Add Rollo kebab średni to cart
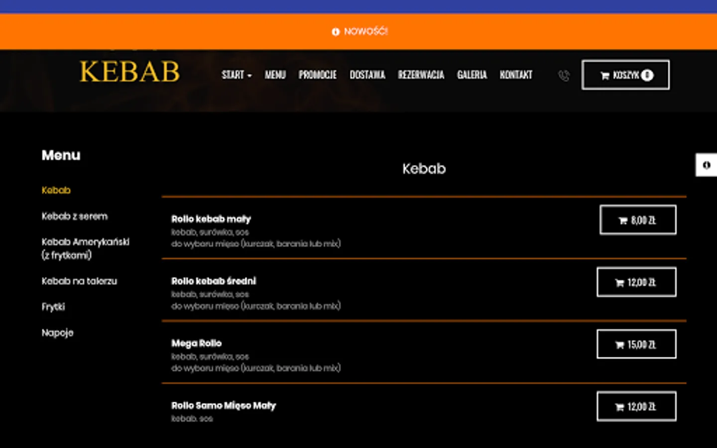 tap(636, 282)
